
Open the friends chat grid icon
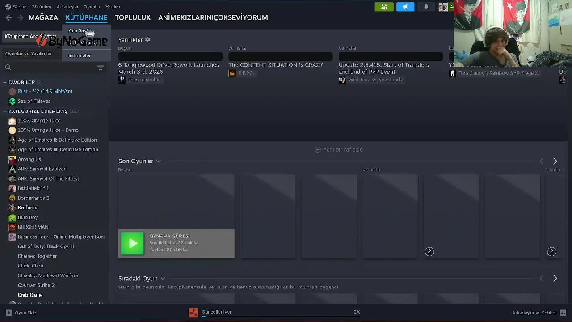[563, 313]
